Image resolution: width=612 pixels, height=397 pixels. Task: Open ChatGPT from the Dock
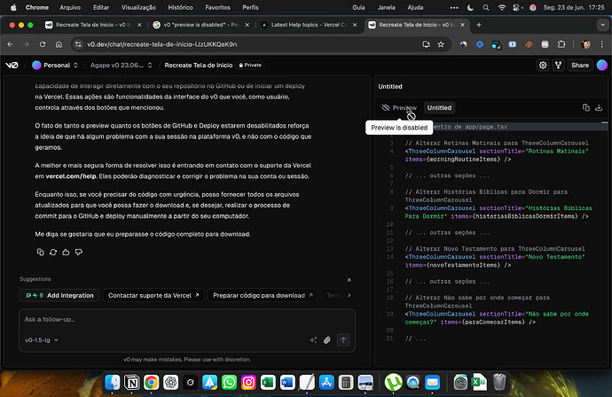(x=170, y=383)
